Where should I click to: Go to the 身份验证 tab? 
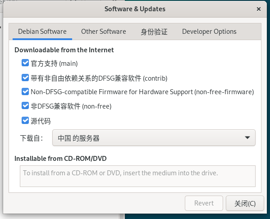154,32
